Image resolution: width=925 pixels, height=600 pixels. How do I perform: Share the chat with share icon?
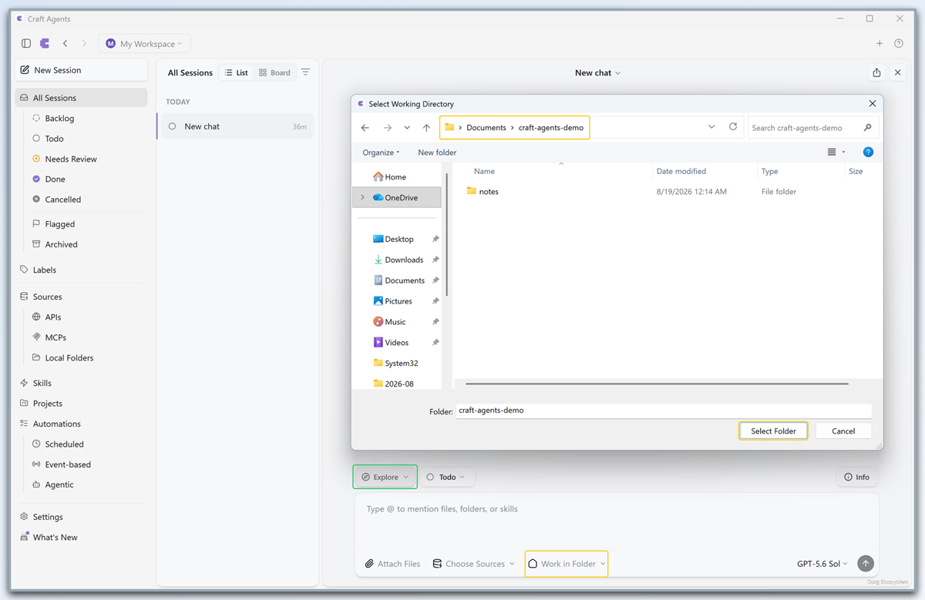coord(876,72)
